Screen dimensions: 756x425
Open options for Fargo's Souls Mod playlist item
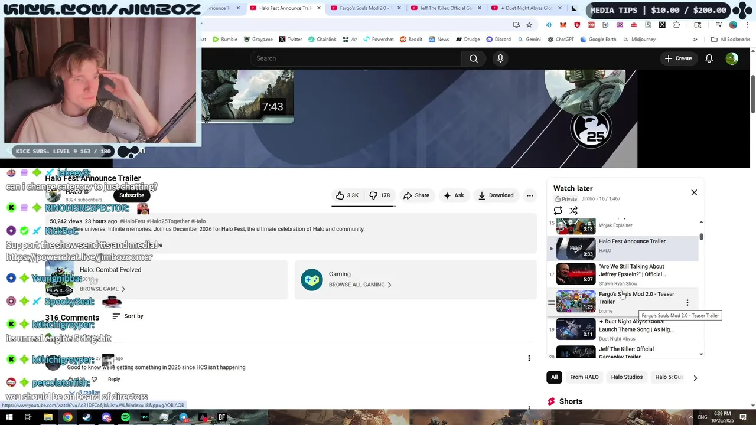click(687, 302)
